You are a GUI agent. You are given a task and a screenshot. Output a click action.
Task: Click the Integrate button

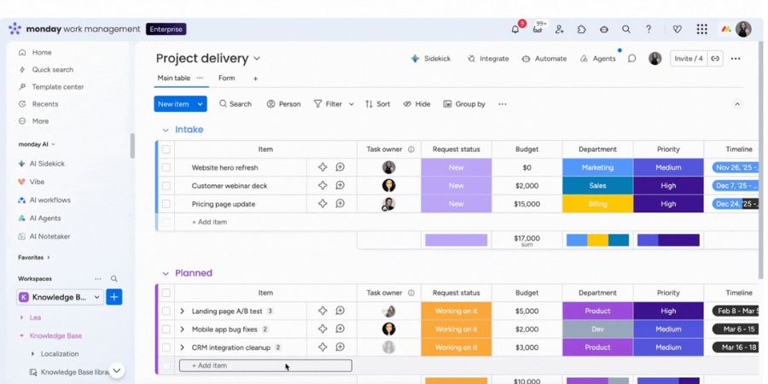pyautogui.click(x=488, y=59)
